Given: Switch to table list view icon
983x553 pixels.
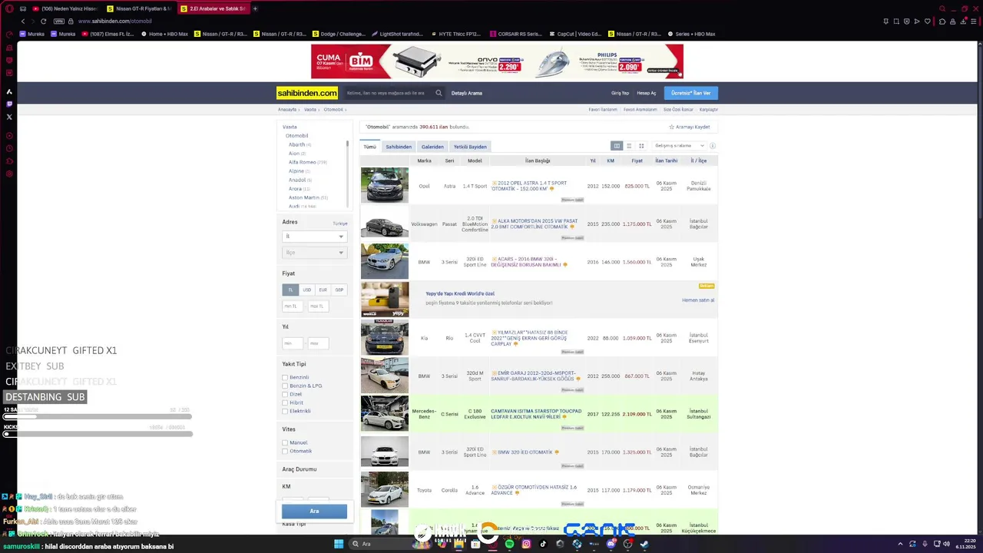Looking at the screenshot, I should pyautogui.click(x=616, y=146).
